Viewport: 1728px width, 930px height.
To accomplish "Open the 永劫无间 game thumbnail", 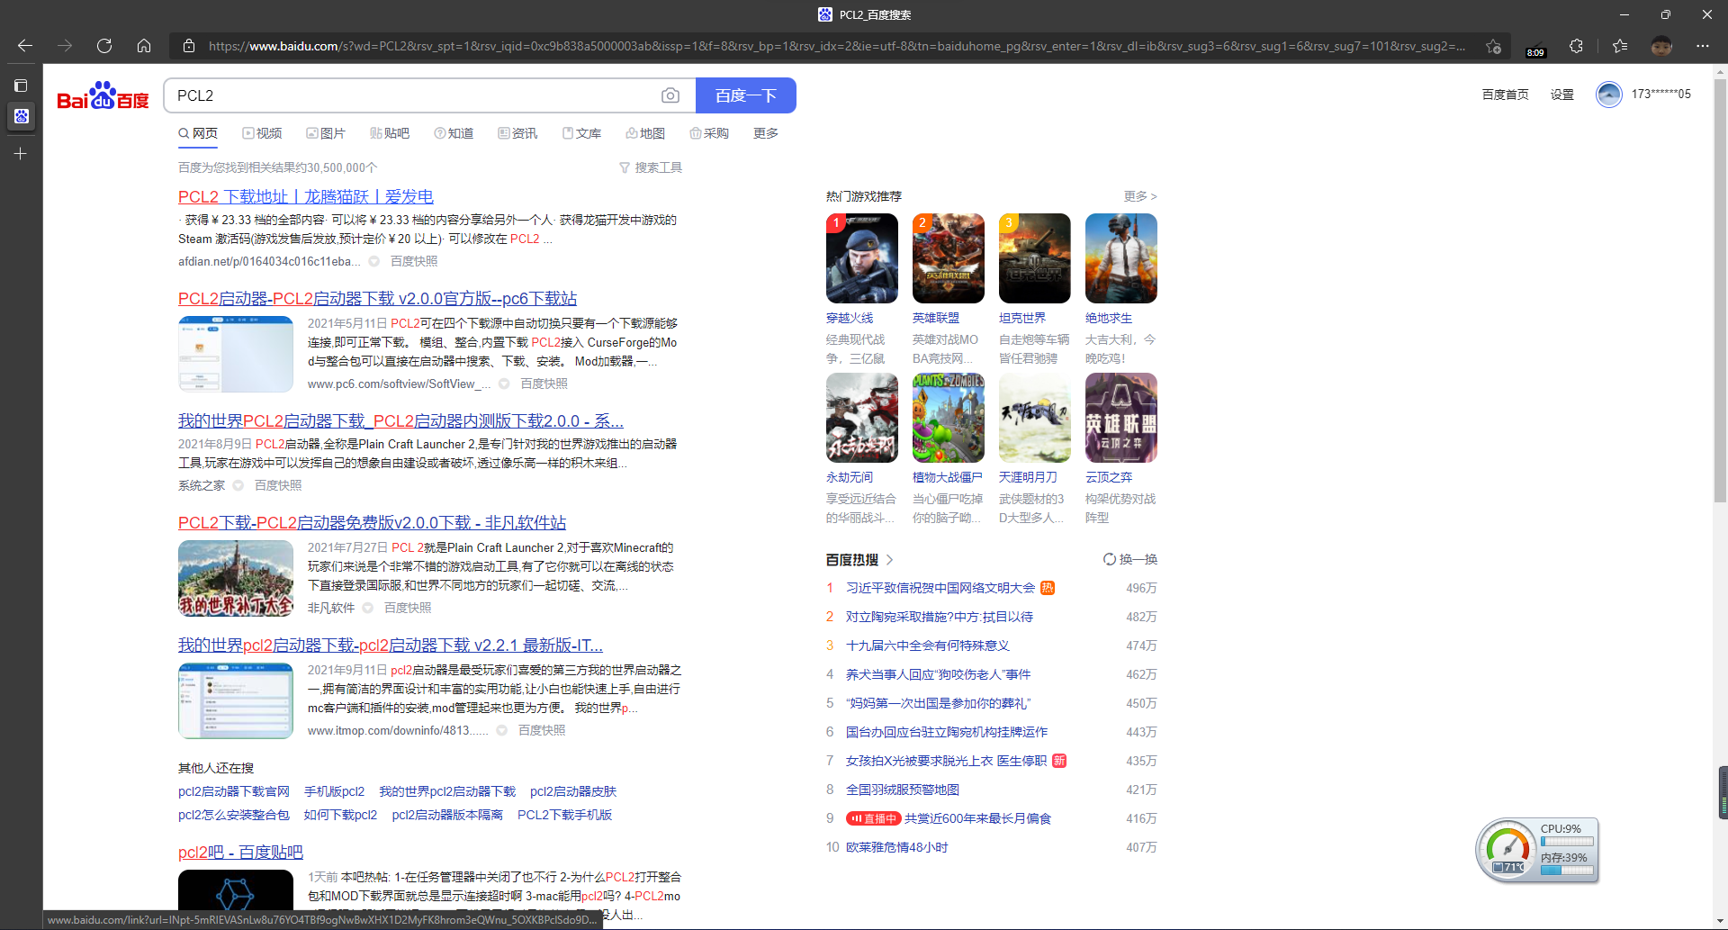I will (x=862, y=418).
